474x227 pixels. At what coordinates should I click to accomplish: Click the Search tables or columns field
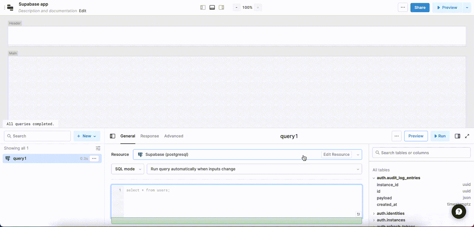[x=422, y=153]
